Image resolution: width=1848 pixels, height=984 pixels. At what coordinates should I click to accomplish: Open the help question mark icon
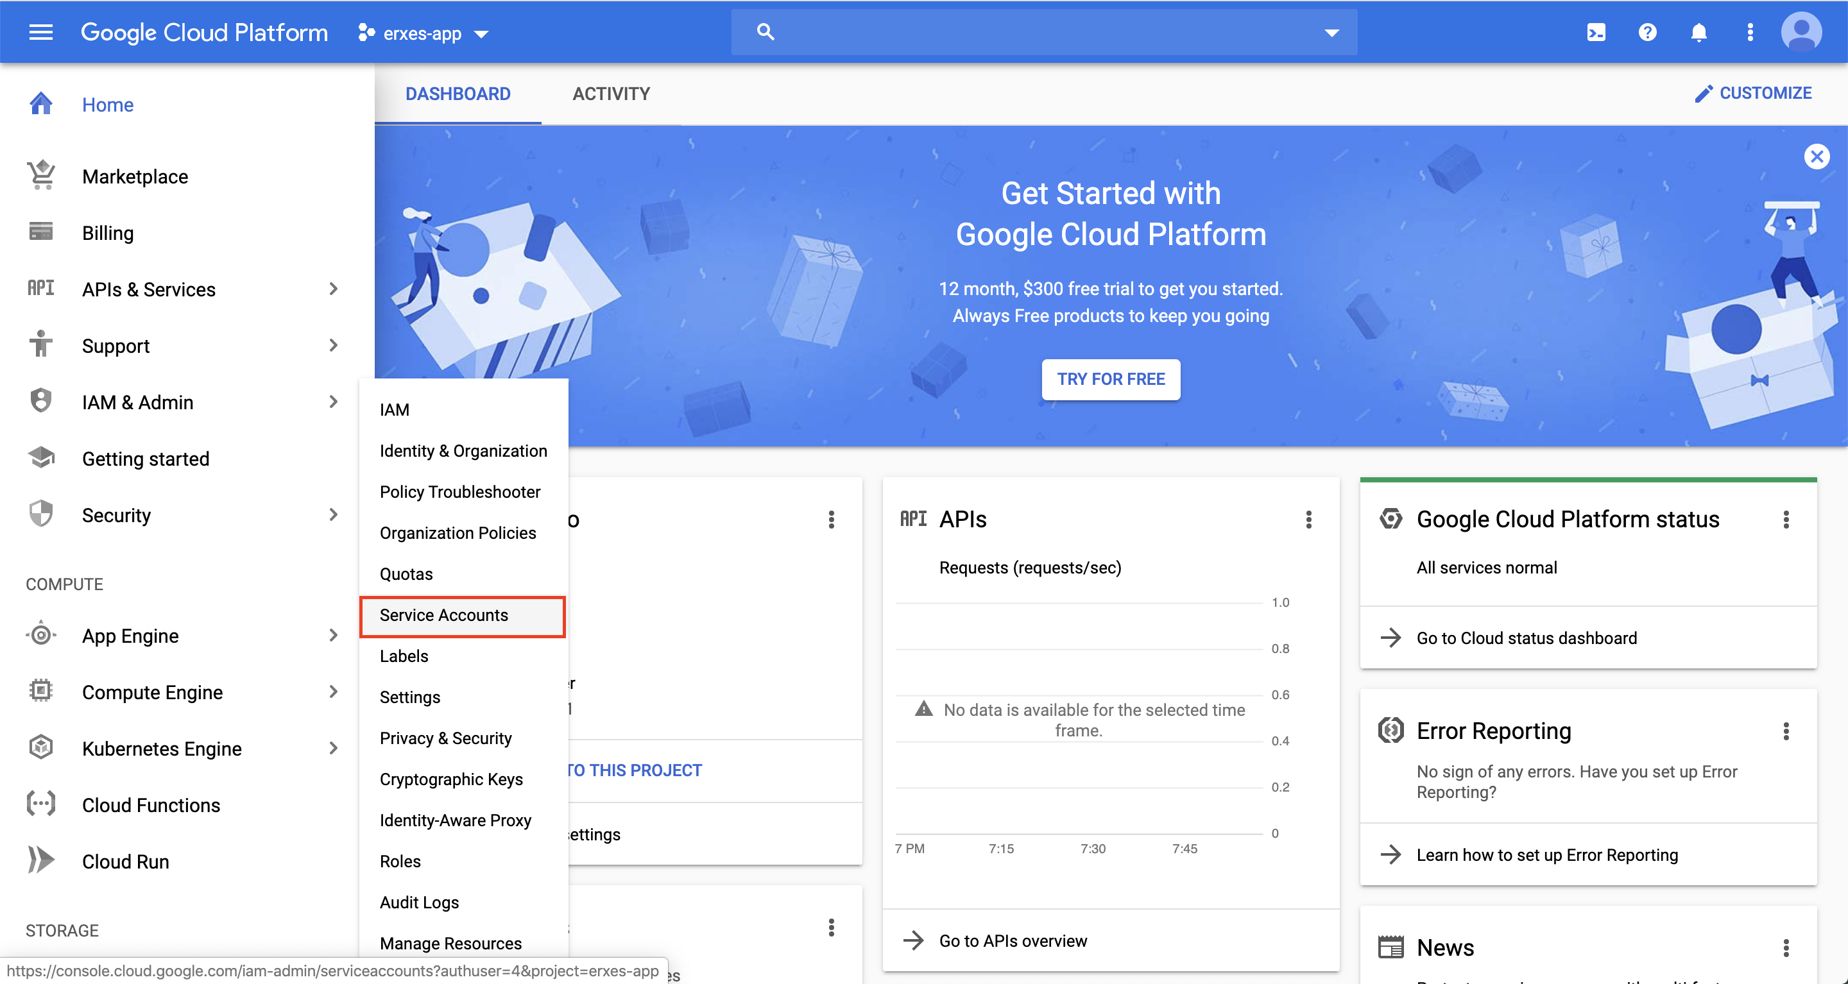click(1647, 32)
